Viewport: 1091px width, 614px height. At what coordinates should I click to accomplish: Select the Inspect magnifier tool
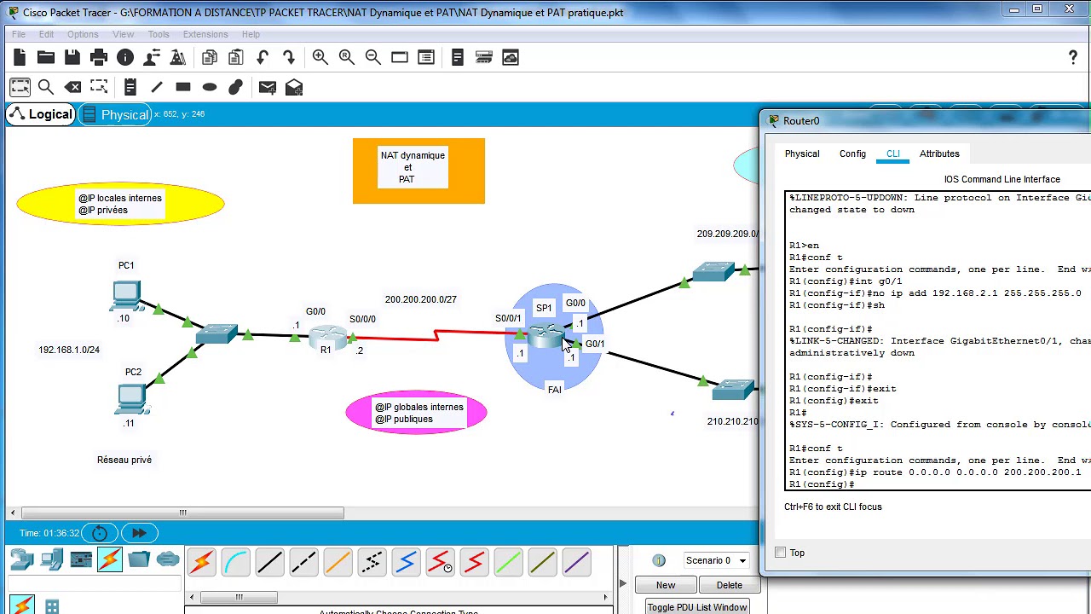46,87
